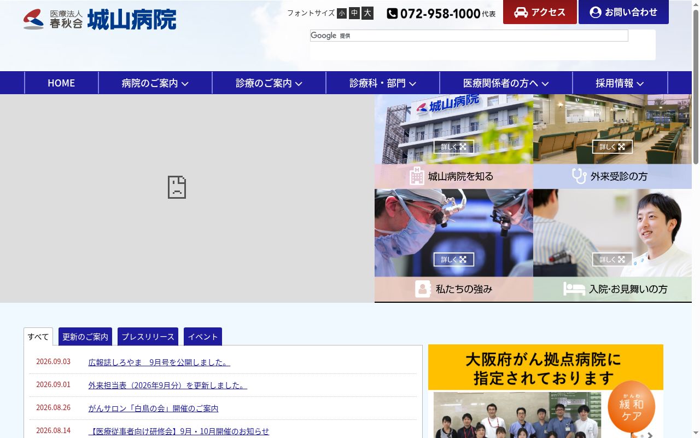This screenshot has height=438, width=700.
Task: Click the broken image icon in the gray area
Action: tap(177, 187)
